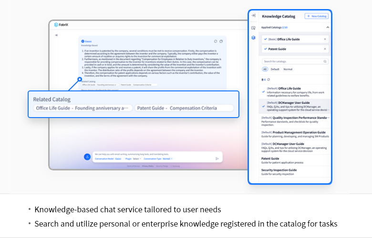Image resolution: width=372 pixels, height=238 pixels.
Task: Change the Conversation Model Gauss selector
Action: click(x=118, y=159)
